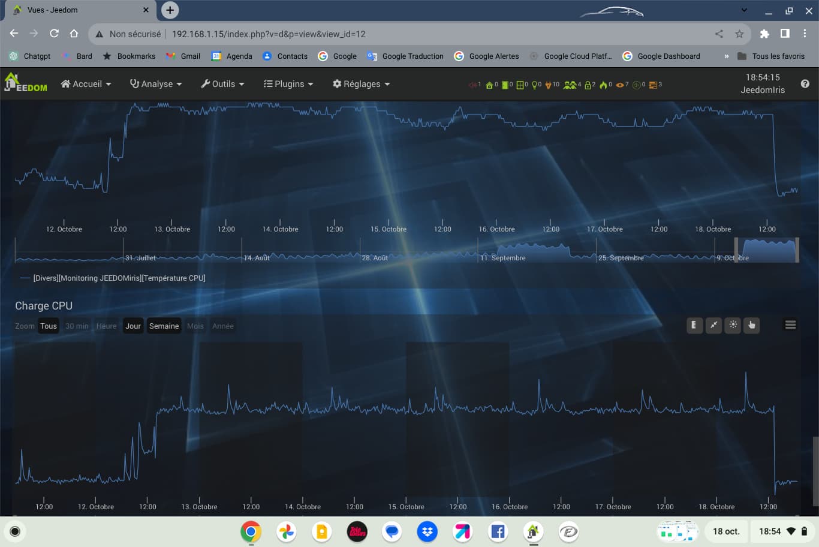Image resolution: width=819 pixels, height=547 pixels.
Task: Expand the Plugins dropdown menu
Action: pos(288,84)
